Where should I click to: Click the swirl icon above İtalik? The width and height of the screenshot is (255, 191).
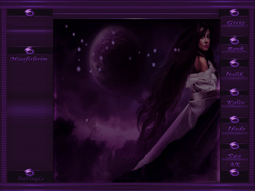234,64
